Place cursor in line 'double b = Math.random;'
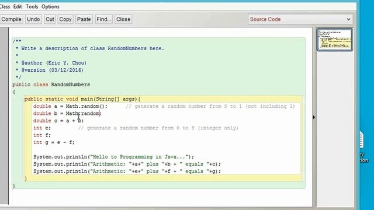This screenshot has width=374, height=210. (67, 114)
